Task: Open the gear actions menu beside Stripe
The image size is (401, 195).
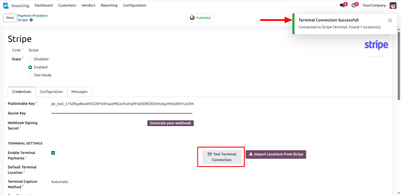Action: (x=31, y=20)
